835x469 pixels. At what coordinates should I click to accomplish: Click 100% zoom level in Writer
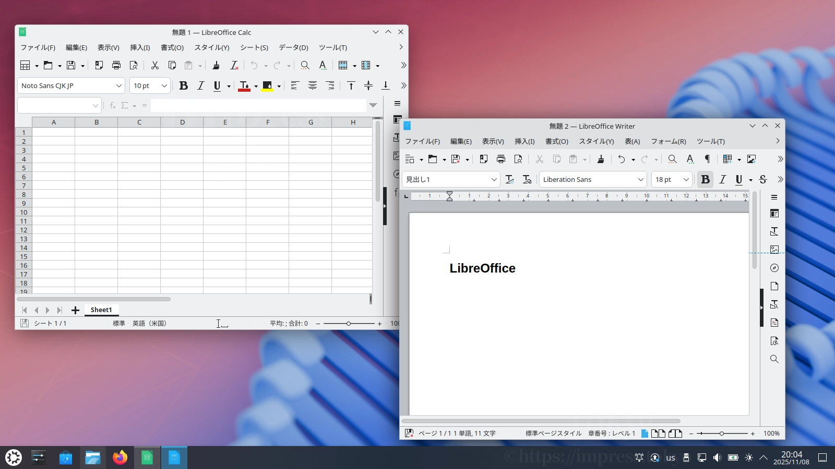pos(771,433)
